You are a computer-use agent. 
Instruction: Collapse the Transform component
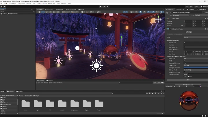pos(166,18)
